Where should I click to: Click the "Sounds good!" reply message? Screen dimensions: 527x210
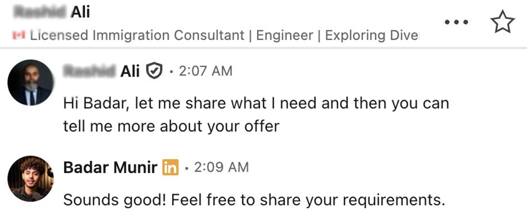point(254,199)
